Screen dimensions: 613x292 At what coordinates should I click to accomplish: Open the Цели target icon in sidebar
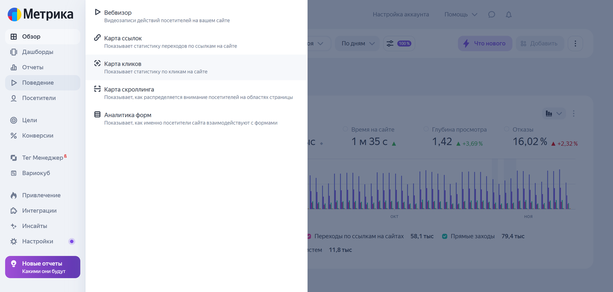14,120
